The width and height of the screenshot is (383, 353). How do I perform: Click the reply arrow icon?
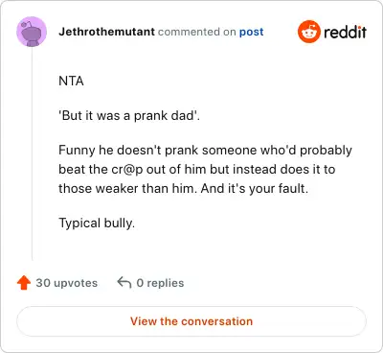point(124,283)
